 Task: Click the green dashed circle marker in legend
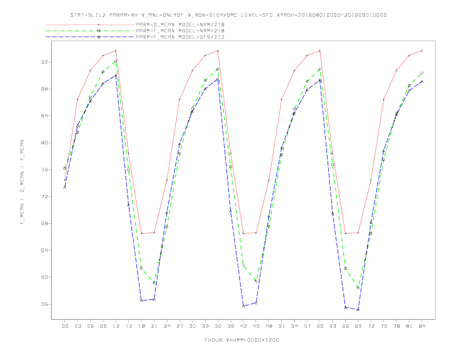(x=99, y=31)
